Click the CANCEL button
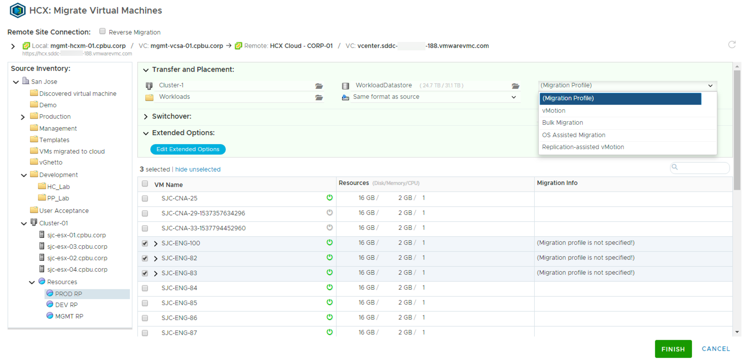The image size is (748, 364). (716, 349)
